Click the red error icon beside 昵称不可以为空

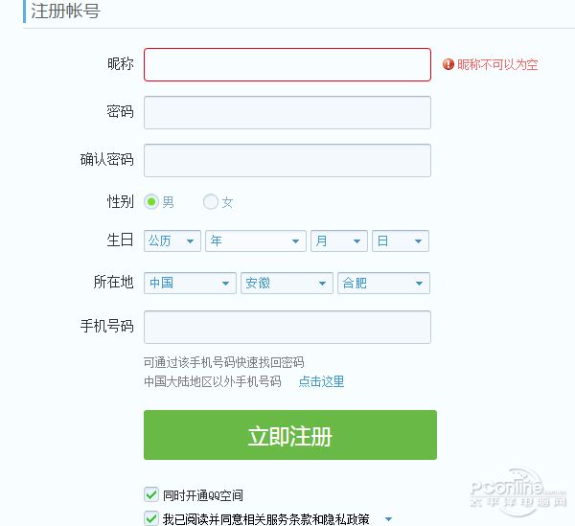coord(448,64)
